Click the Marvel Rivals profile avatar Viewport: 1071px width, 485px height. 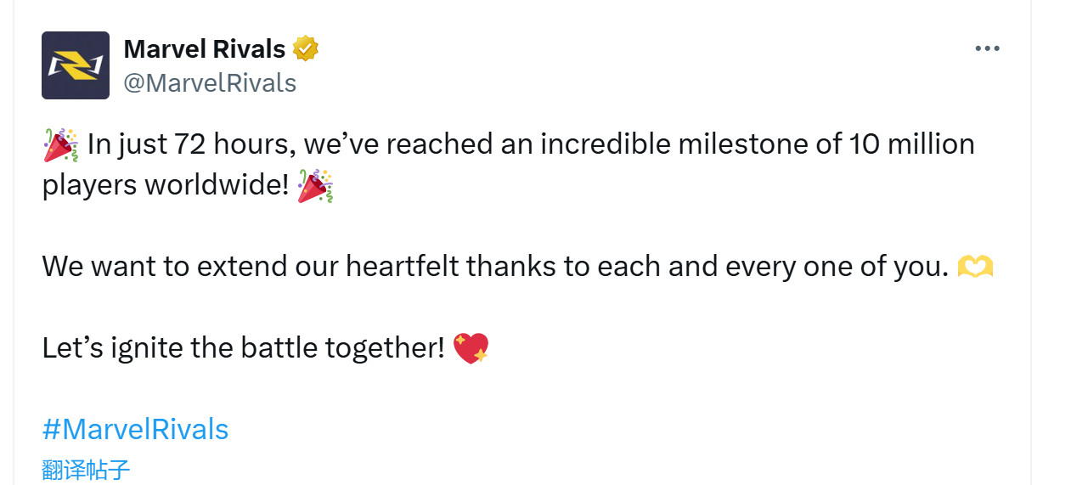point(76,65)
